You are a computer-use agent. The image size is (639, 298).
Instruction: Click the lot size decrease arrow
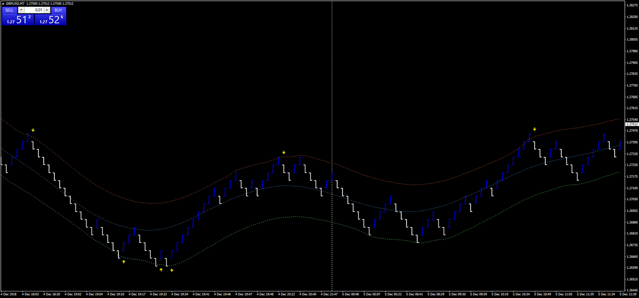[x=21, y=10]
